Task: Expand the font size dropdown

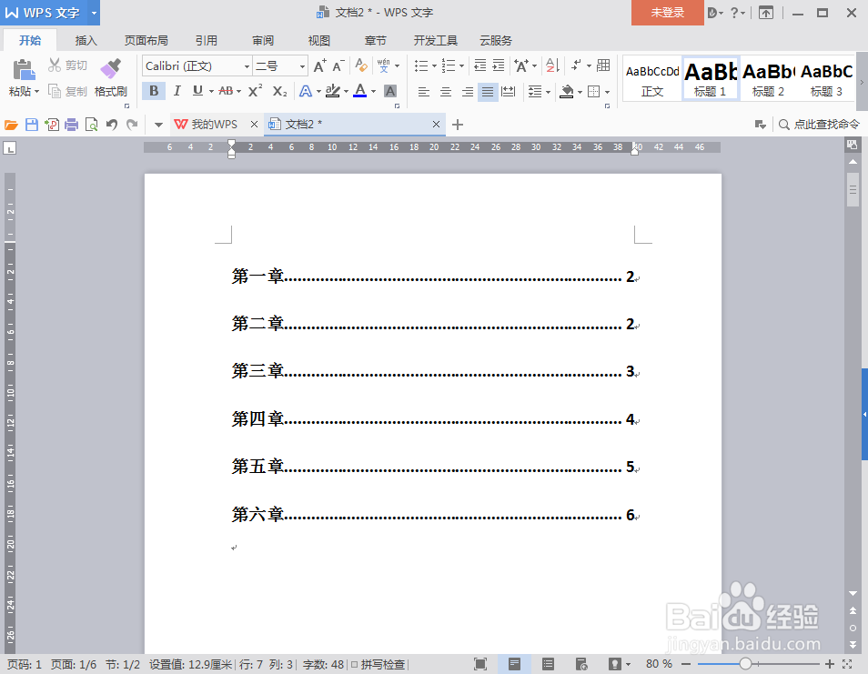Action: 301,65
